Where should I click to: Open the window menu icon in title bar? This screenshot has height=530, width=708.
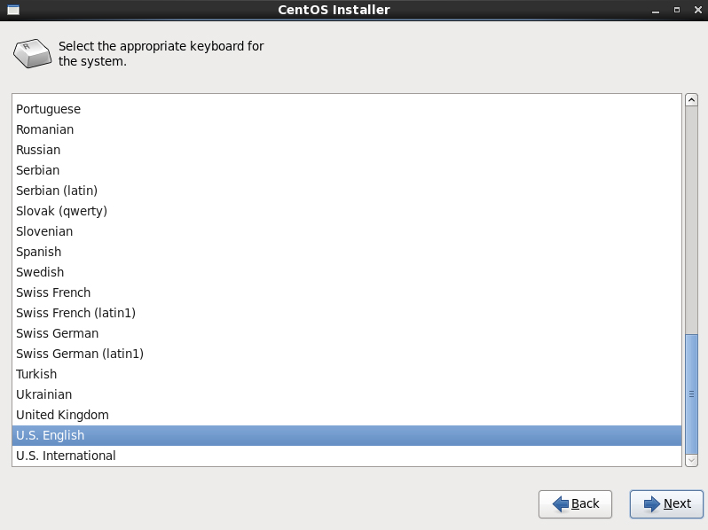(x=13, y=10)
